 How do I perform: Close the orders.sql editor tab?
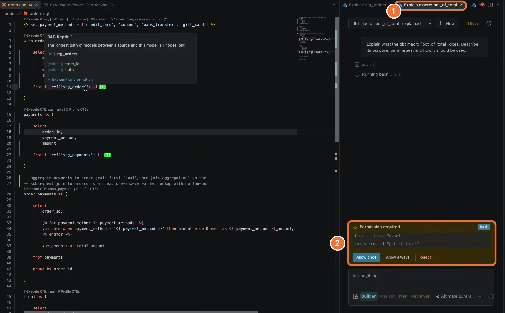pyautogui.click(x=36, y=5)
